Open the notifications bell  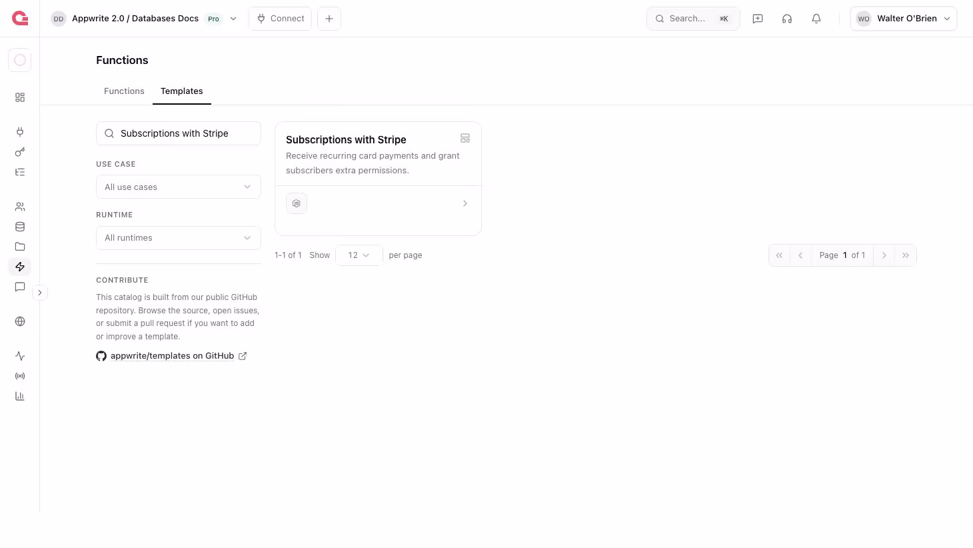point(816,19)
